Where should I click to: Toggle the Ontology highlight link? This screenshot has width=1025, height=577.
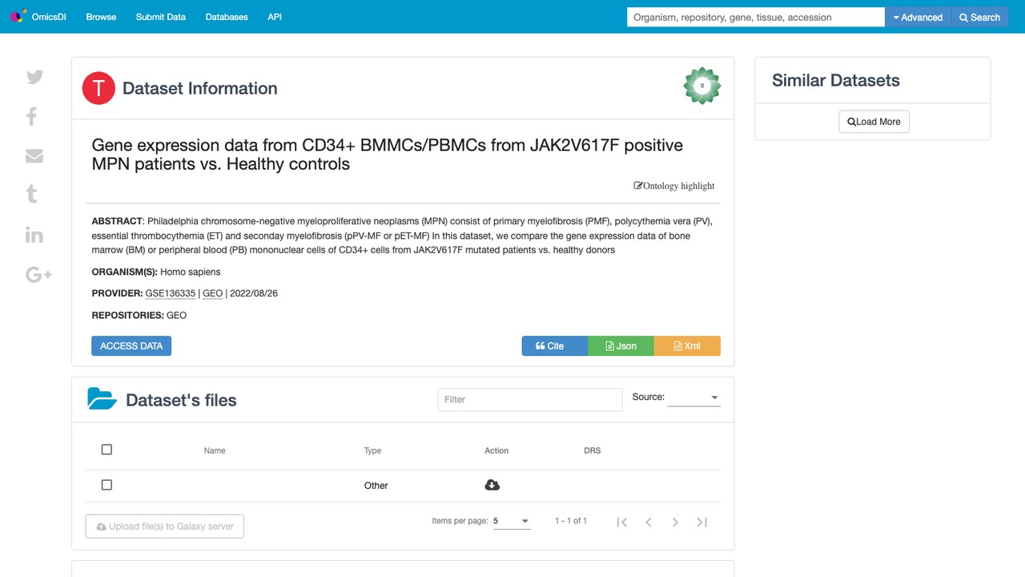pos(674,186)
